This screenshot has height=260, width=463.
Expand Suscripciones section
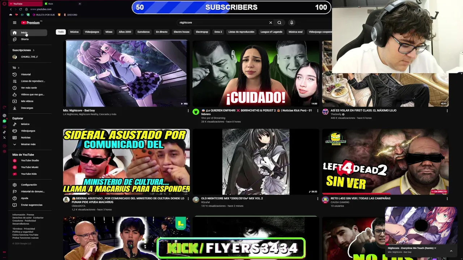tap(24, 50)
